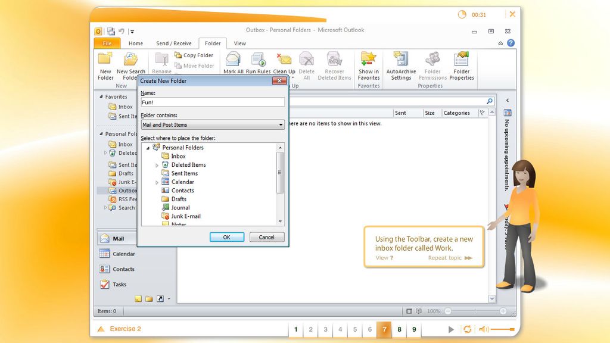Expand Calendar in dialog tree

pyautogui.click(x=157, y=182)
